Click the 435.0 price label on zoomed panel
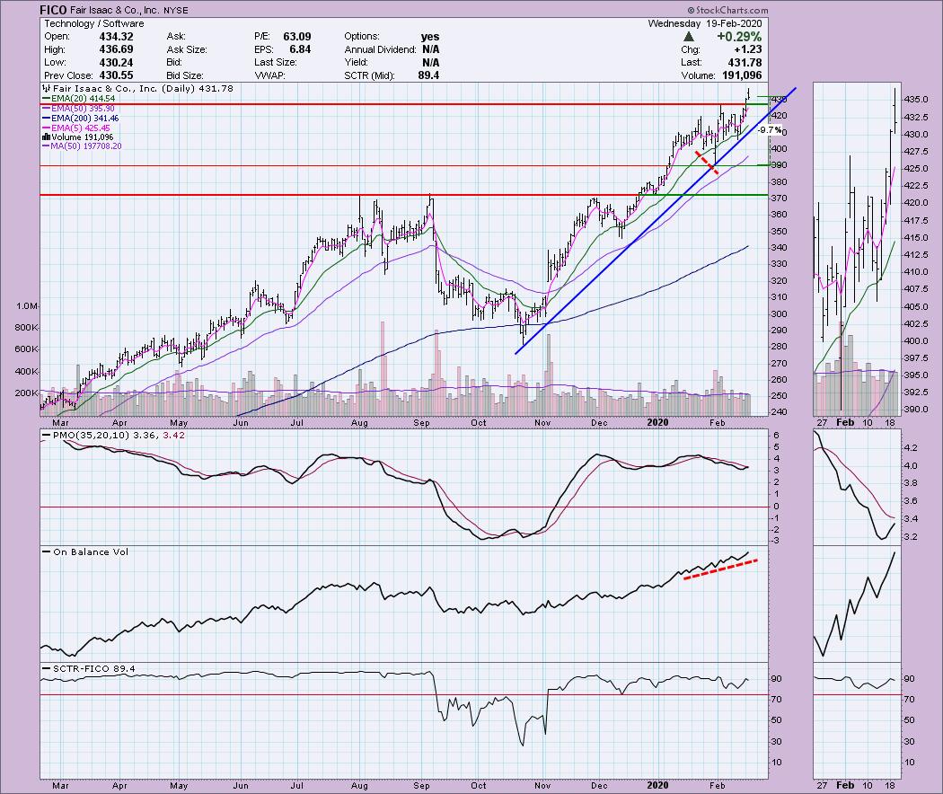The width and height of the screenshot is (943, 794). pos(916,99)
